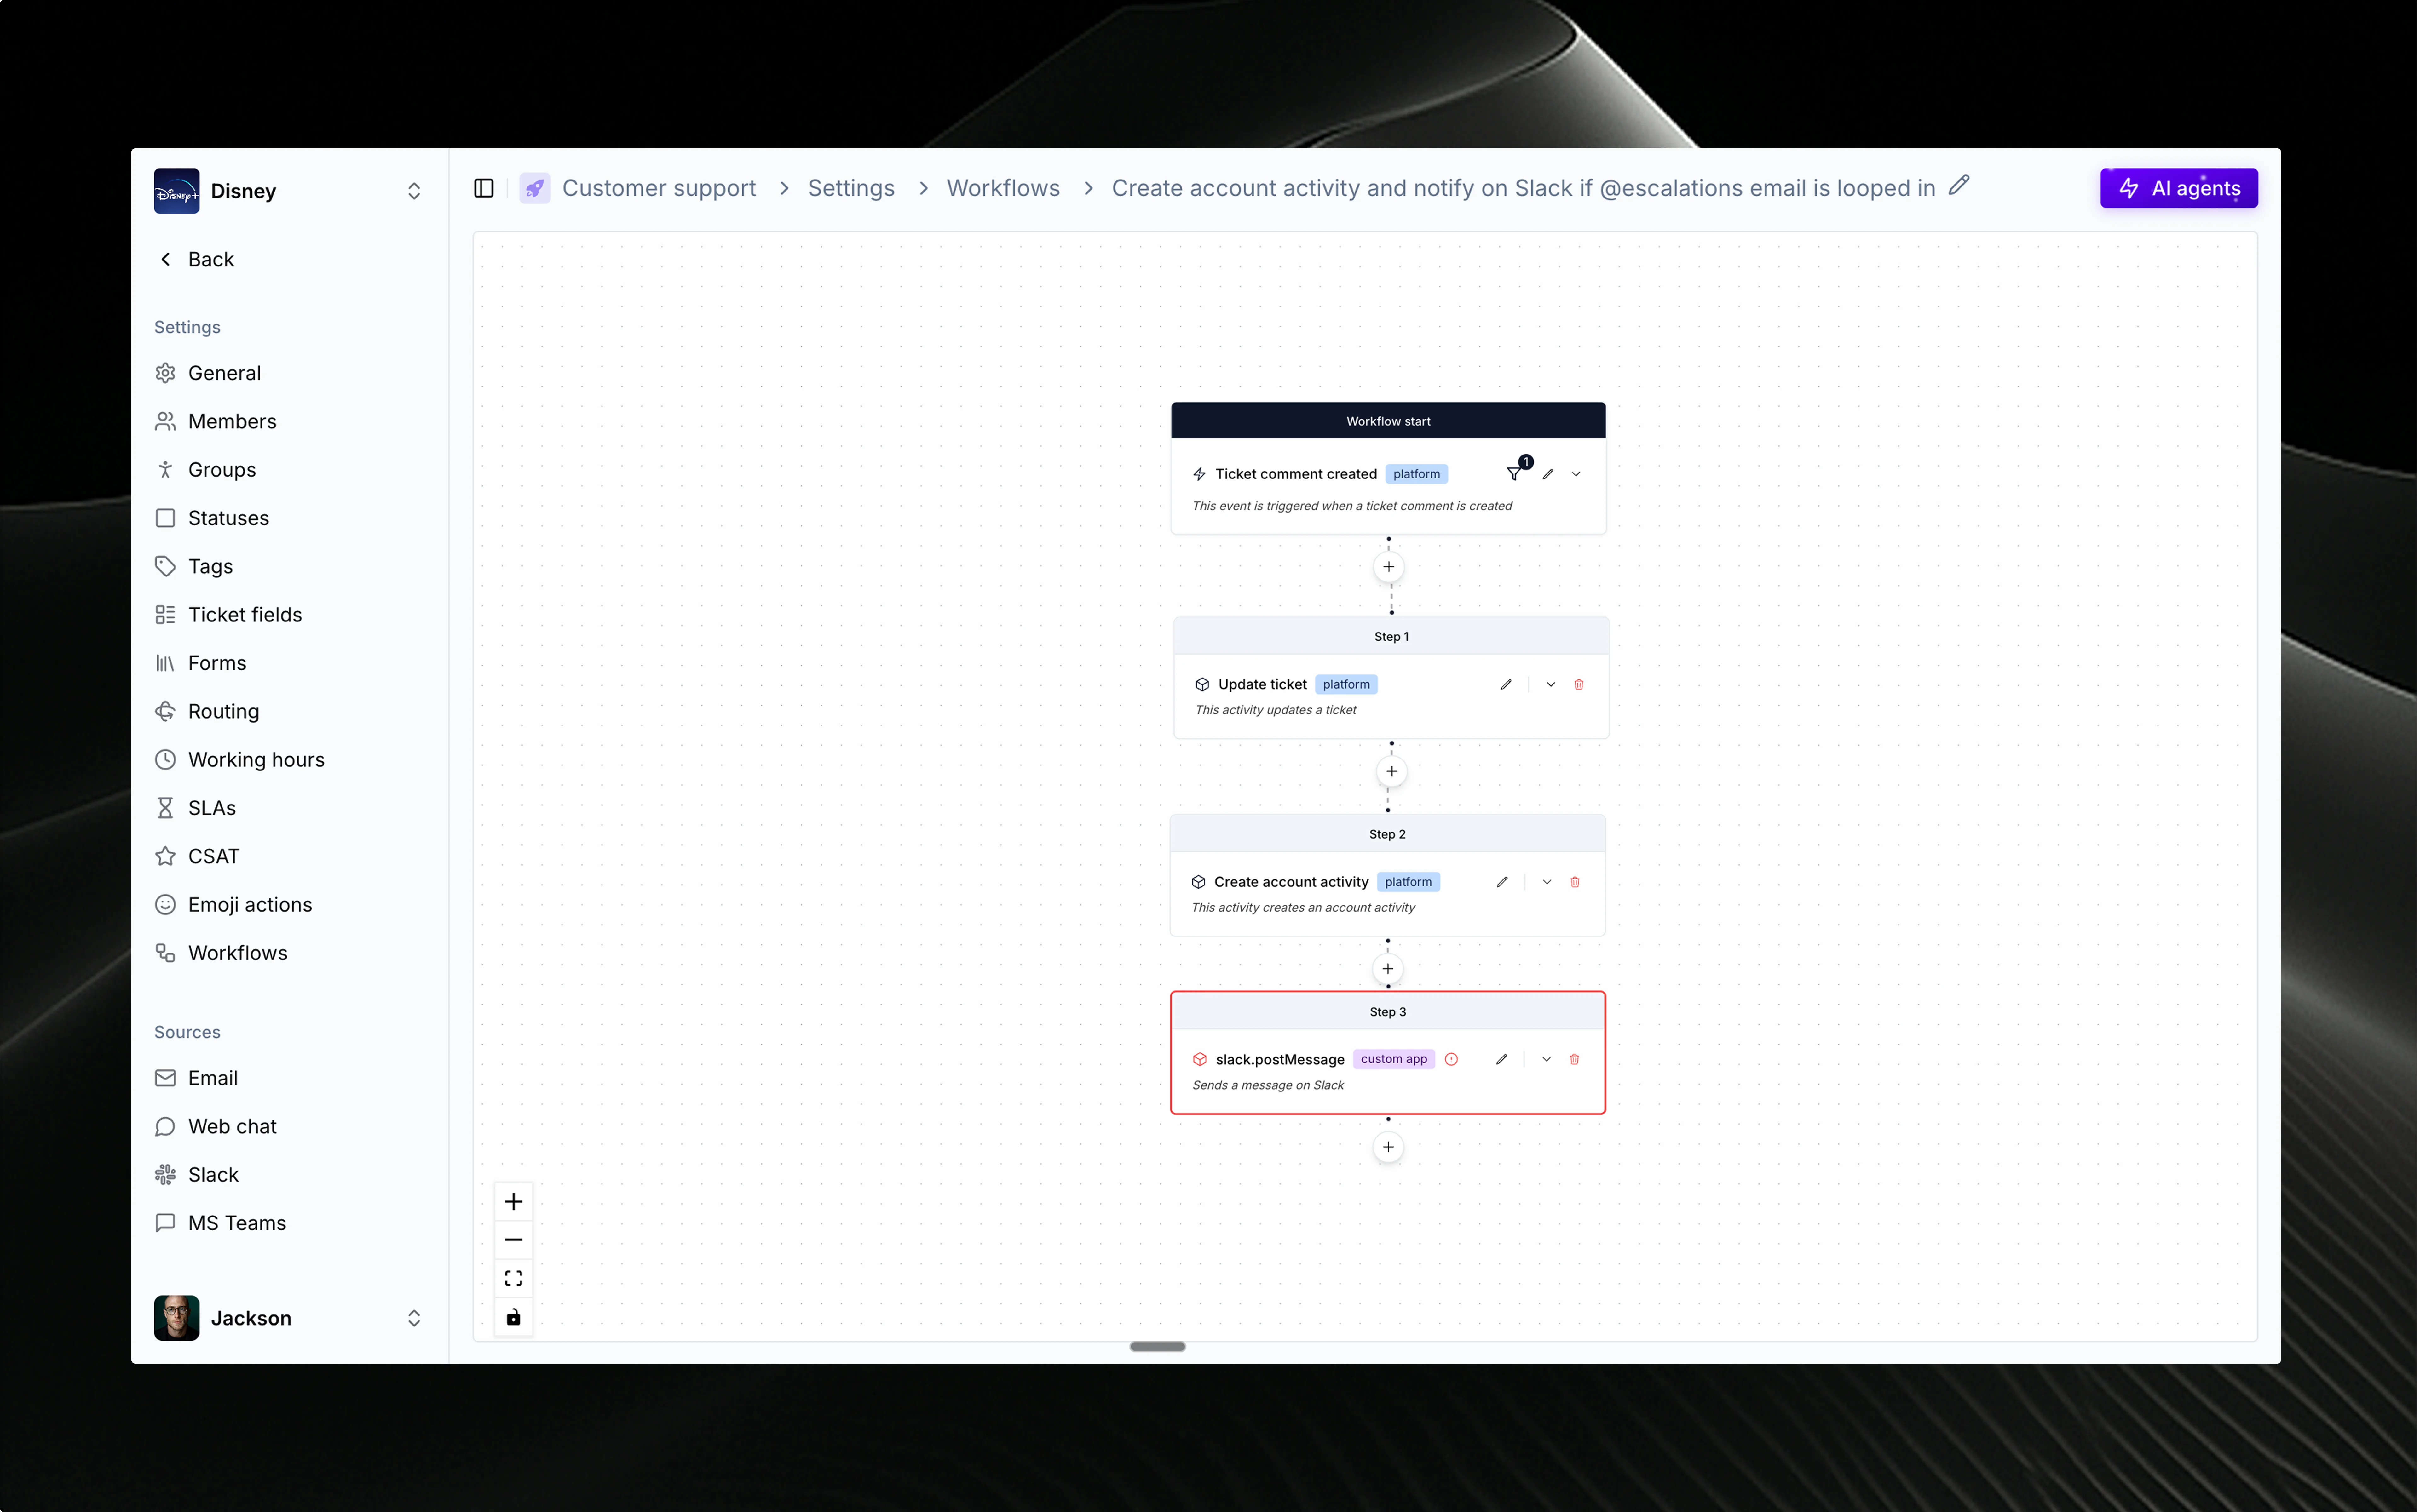Click the horizontal scrollbar handle below canvas
2420x1512 pixels.
[1158, 1347]
